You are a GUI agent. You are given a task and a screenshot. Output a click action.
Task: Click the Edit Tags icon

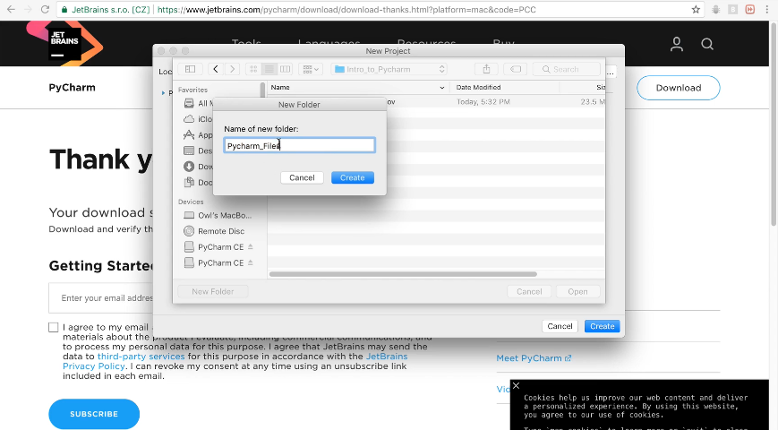coord(516,69)
